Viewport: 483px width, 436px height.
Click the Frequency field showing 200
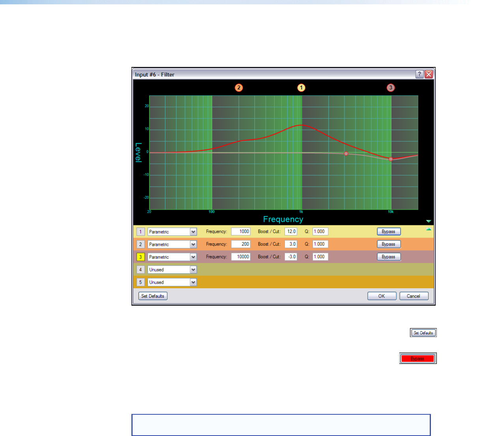(x=241, y=244)
